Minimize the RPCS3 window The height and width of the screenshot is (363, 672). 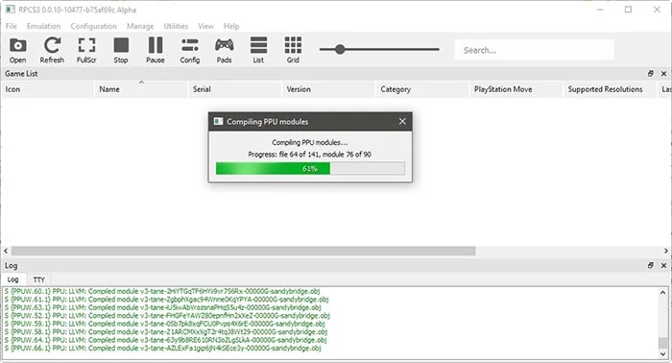point(600,10)
